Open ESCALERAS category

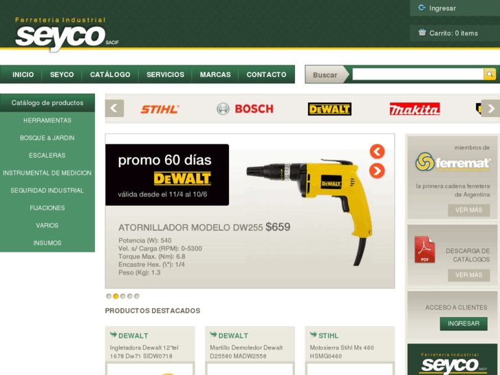tap(47, 156)
